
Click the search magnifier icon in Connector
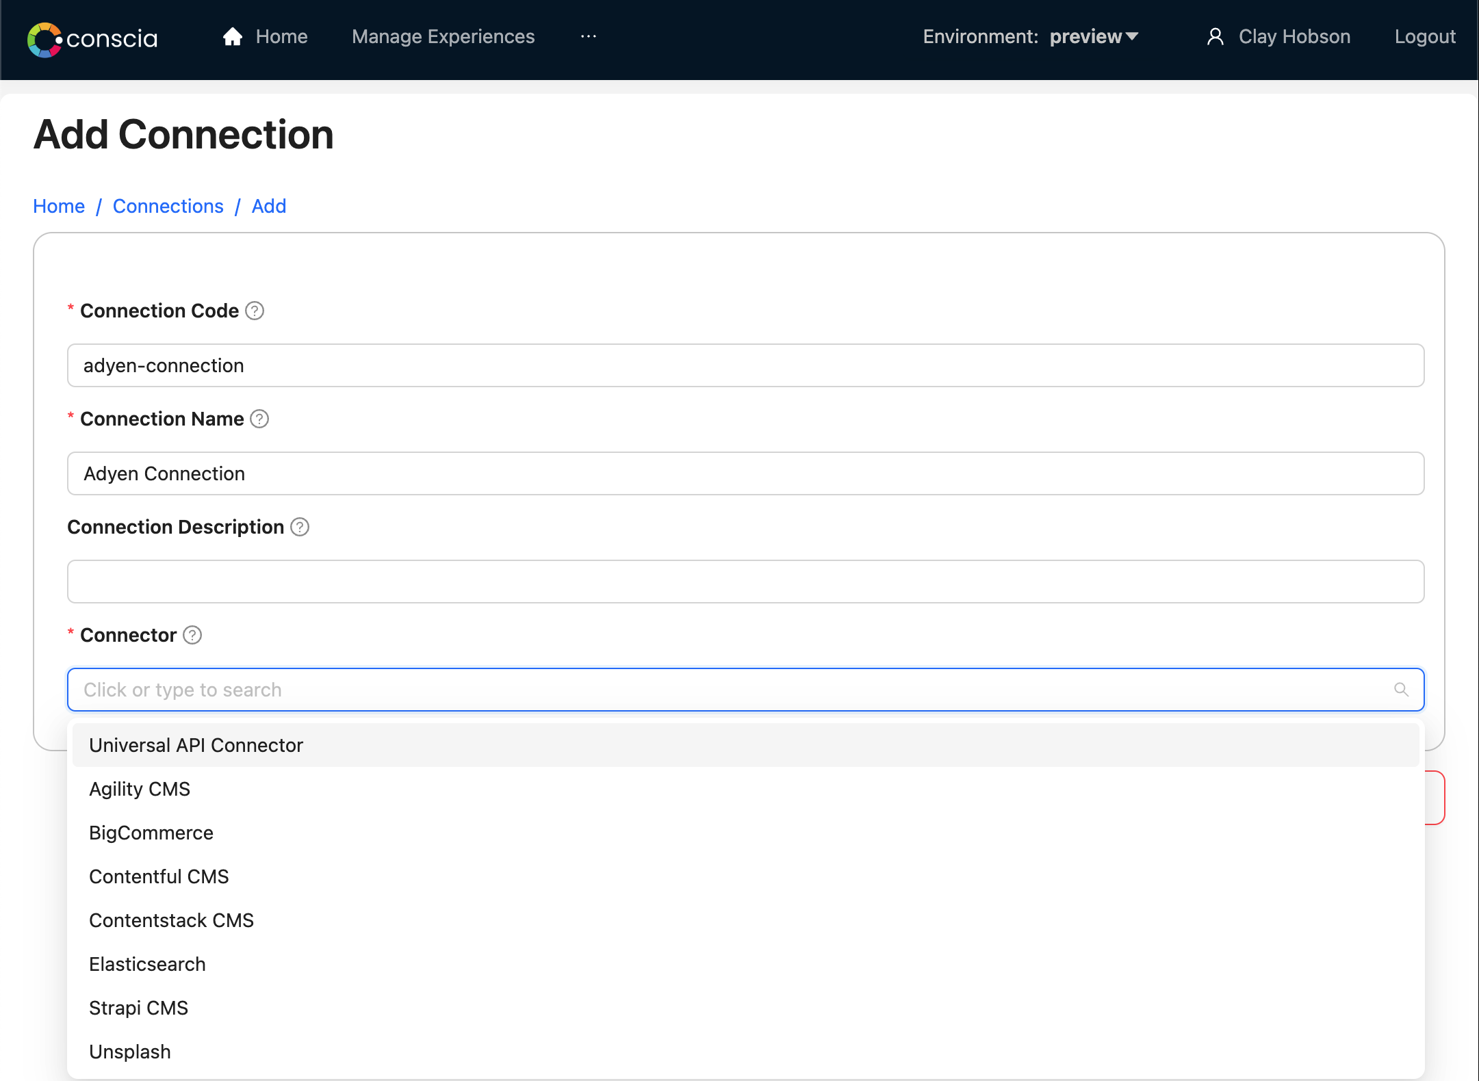click(1402, 690)
